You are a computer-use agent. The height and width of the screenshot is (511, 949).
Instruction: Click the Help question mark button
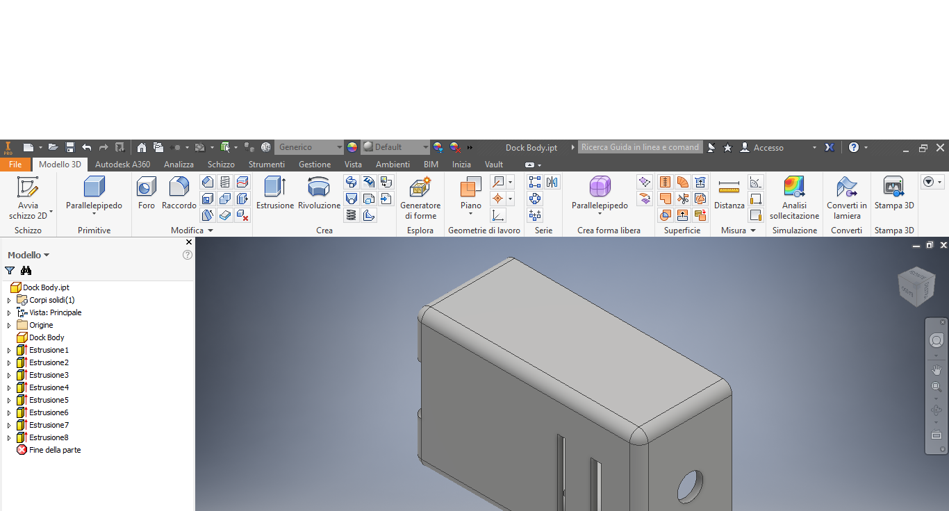(854, 147)
